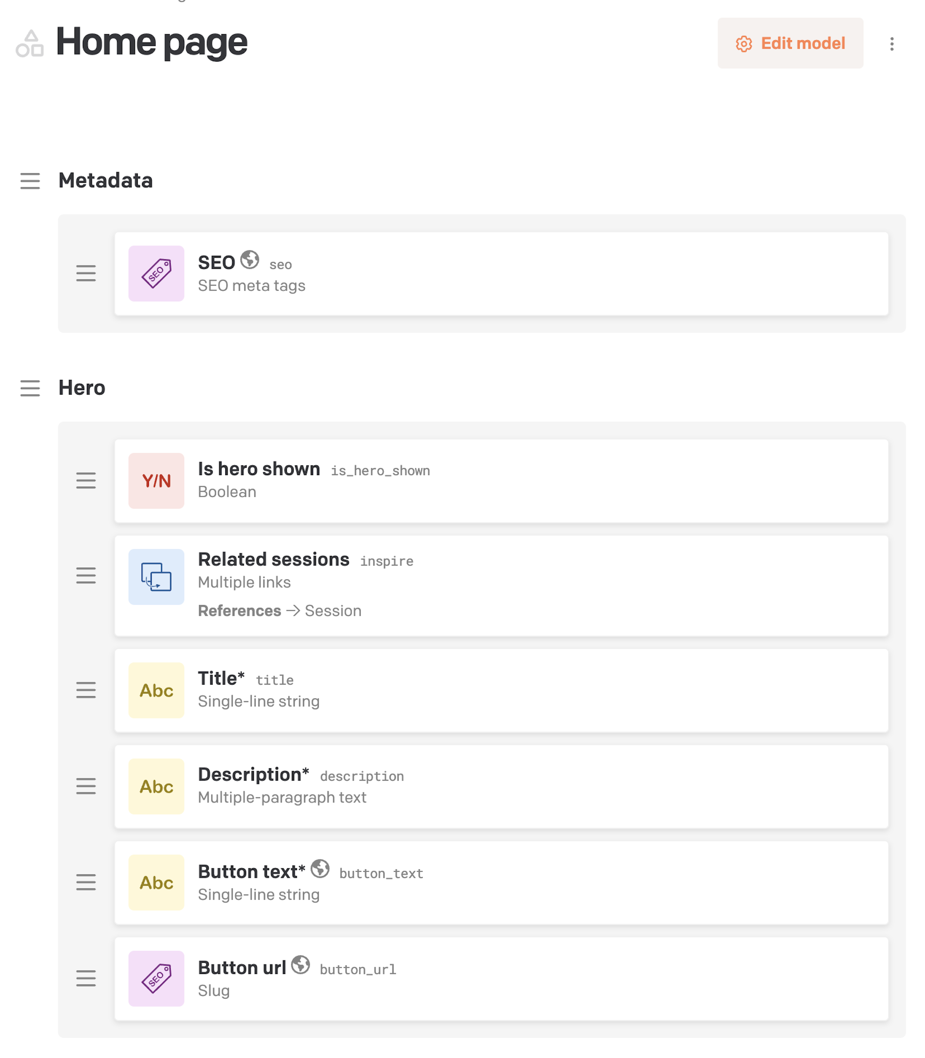The width and height of the screenshot is (925, 1058).
Task: Click the model shapes icon beside Home page
Action: [30, 43]
